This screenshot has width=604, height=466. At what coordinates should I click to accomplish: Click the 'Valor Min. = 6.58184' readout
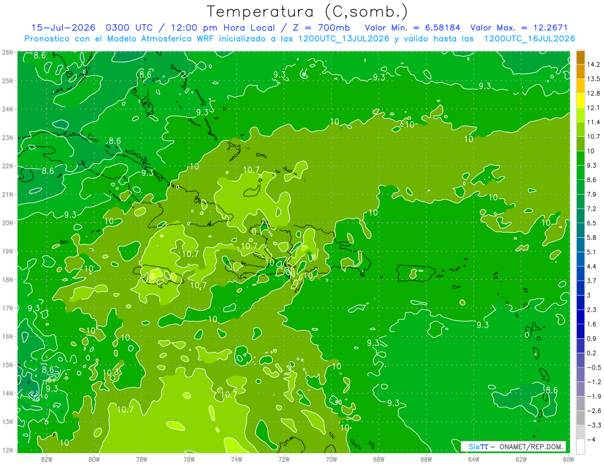pos(414,28)
